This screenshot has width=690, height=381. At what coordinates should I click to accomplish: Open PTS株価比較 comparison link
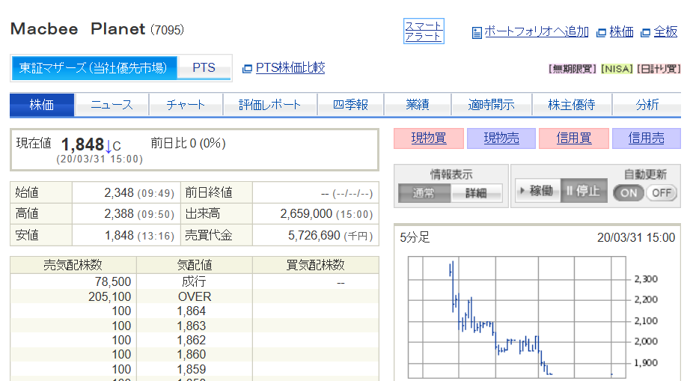pos(290,68)
